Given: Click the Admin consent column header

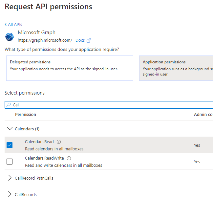Looking at the screenshot, I should click(x=203, y=114).
